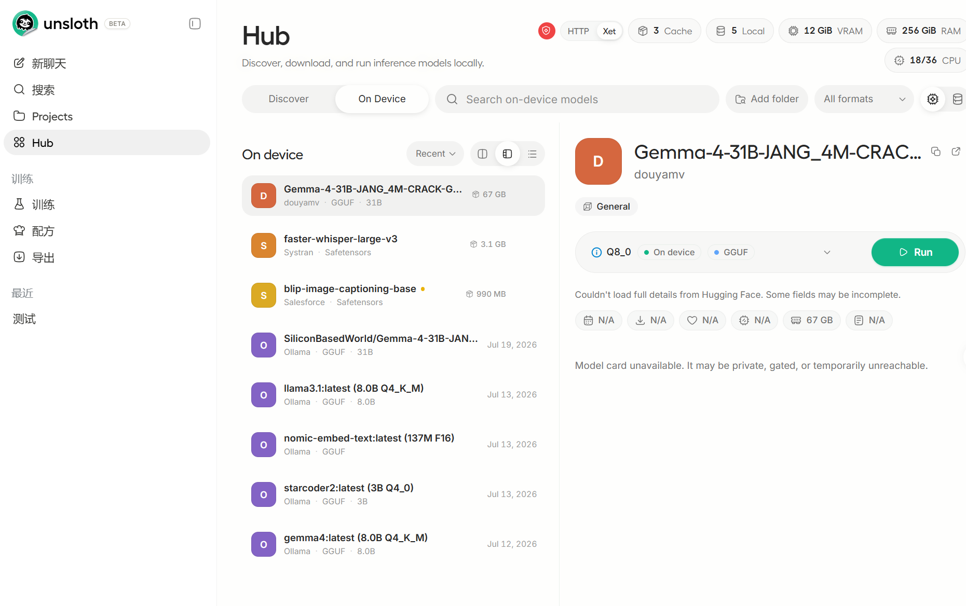The height and width of the screenshot is (606, 966).
Task: Click the yellow Salesforce S avatar
Action: pyautogui.click(x=264, y=295)
